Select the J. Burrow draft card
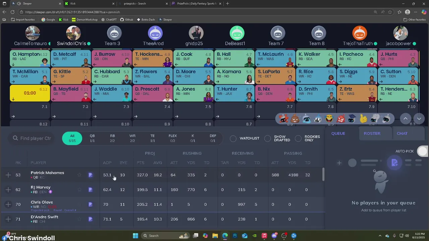This screenshot has width=429, height=241. coord(112,59)
